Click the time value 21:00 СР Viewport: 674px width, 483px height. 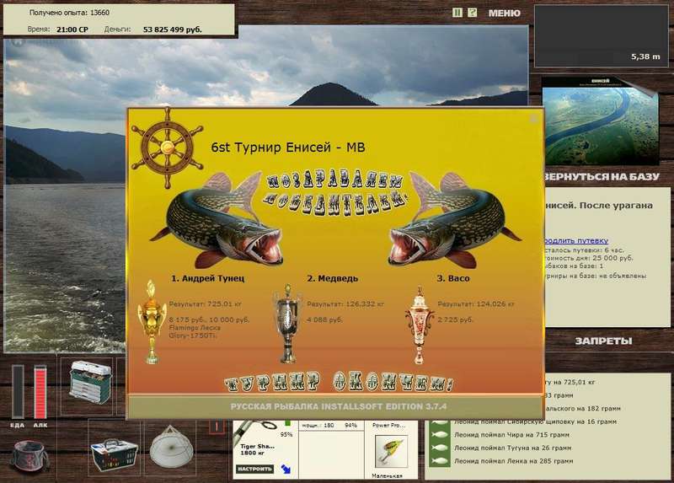72,30
